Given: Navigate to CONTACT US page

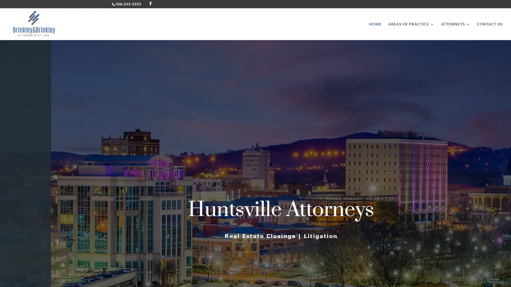Looking at the screenshot, I should pyautogui.click(x=489, y=24).
